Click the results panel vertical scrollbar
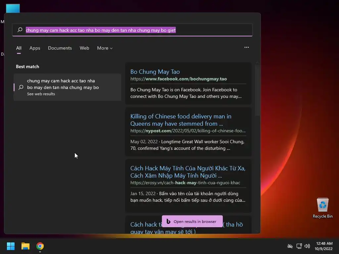 click(x=257, y=91)
